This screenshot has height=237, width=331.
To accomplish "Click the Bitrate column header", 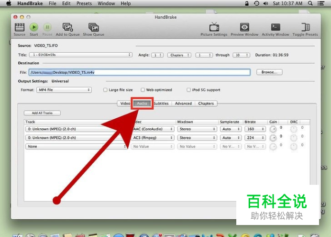I will (x=250, y=122).
